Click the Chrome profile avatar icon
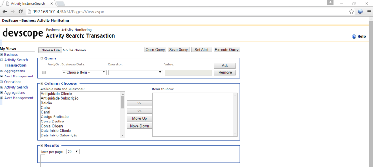 (330, 2)
